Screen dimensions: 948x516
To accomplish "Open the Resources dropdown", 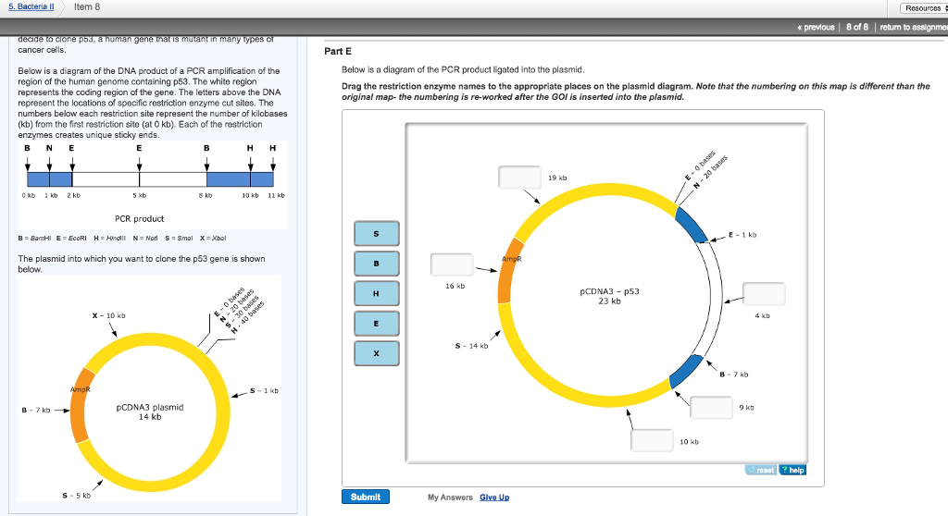I will [x=924, y=7].
